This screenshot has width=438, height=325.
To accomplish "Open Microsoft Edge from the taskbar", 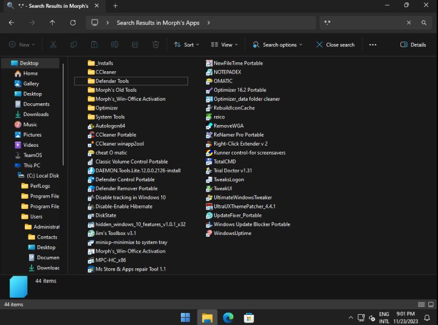I will 228,318.
